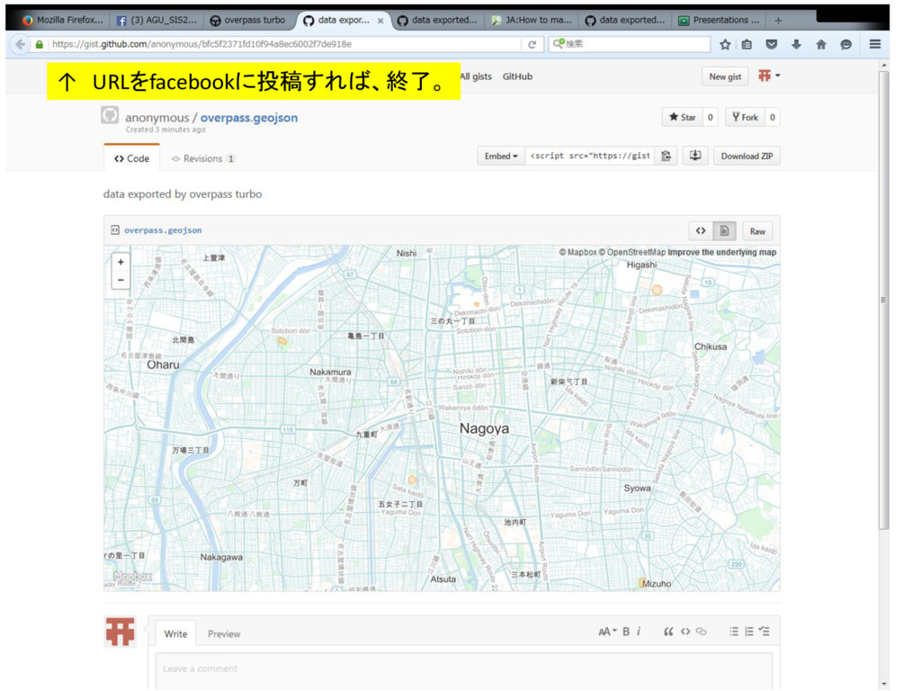Switch to the Preview comment tab

coord(224,634)
